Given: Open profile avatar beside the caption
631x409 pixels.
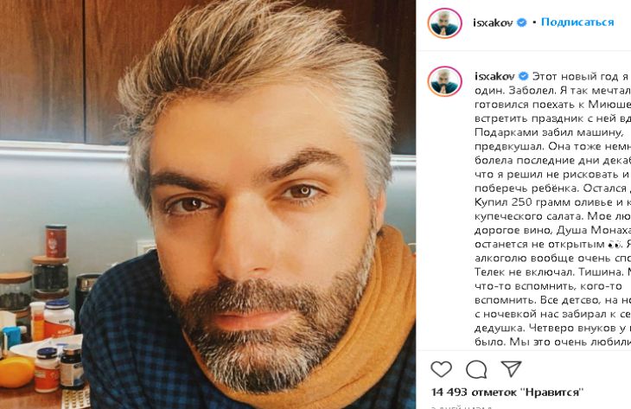Looking at the screenshot, I should 444,82.
